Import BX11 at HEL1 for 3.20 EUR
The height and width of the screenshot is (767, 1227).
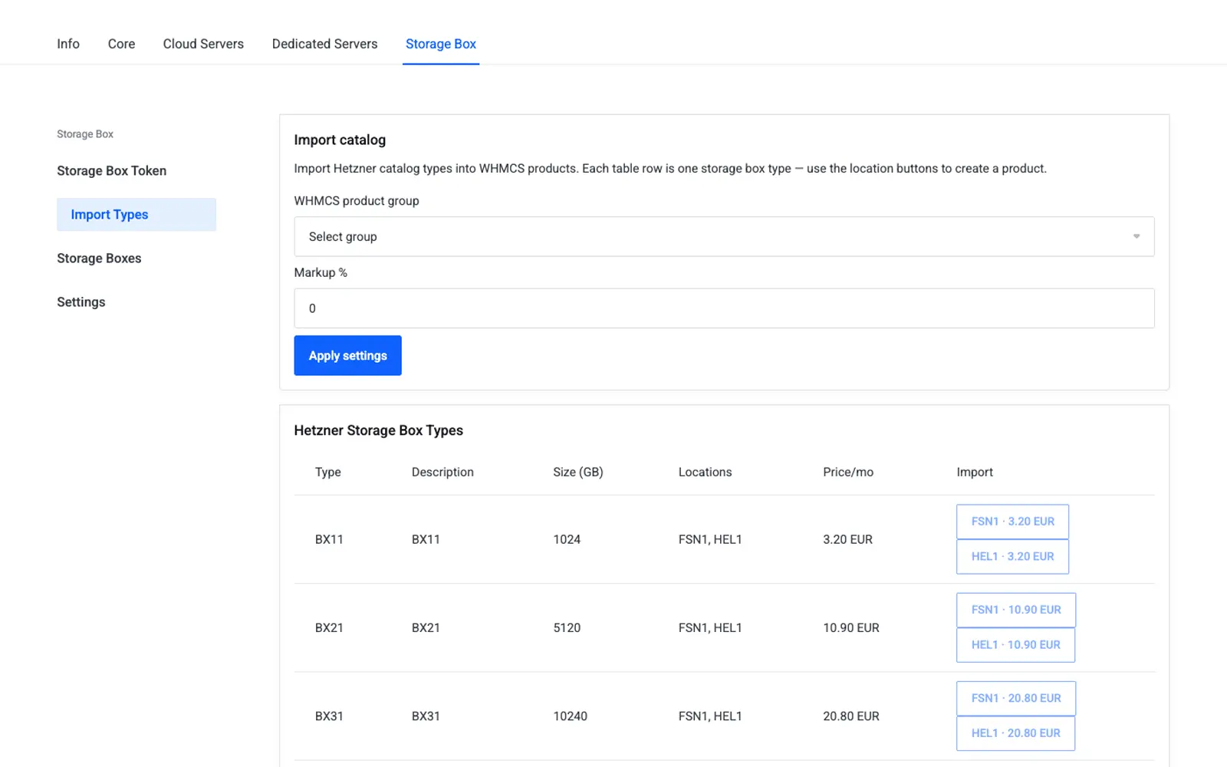click(1012, 556)
